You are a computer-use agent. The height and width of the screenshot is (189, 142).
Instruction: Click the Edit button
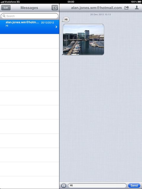tap(6, 8)
